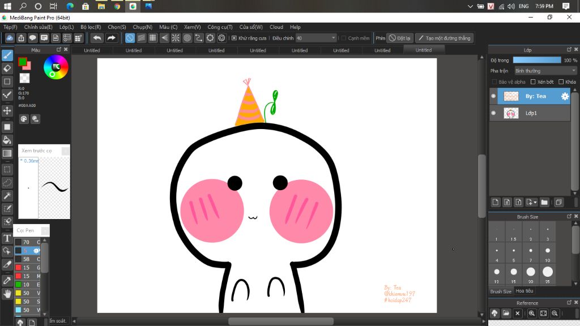Enable the radial snap guide
Viewport: 580px width, 326px height.
click(176, 38)
